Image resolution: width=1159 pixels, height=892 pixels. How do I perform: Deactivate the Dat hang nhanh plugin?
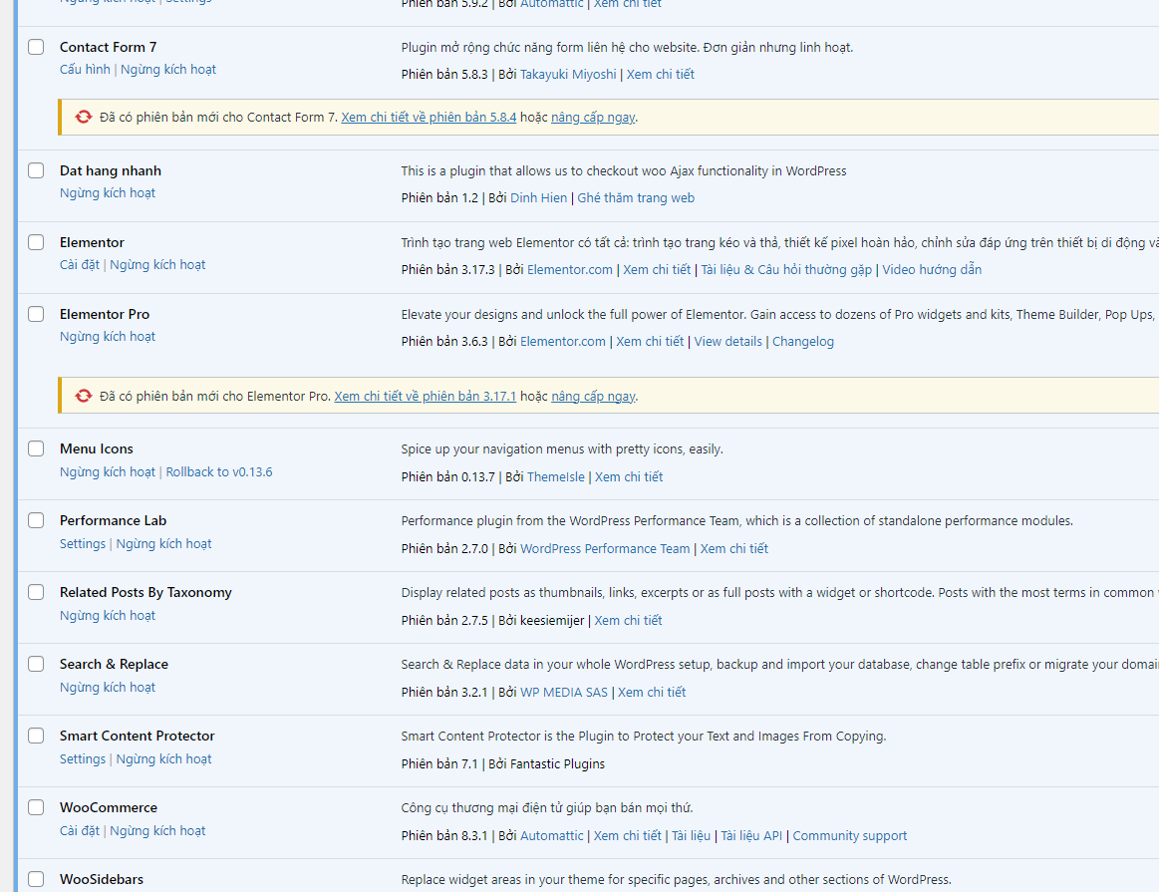[108, 193]
